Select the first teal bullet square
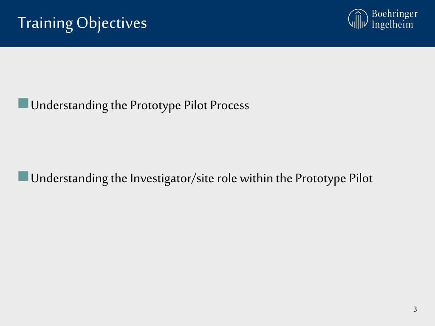435x326 pixels. (23, 103)
